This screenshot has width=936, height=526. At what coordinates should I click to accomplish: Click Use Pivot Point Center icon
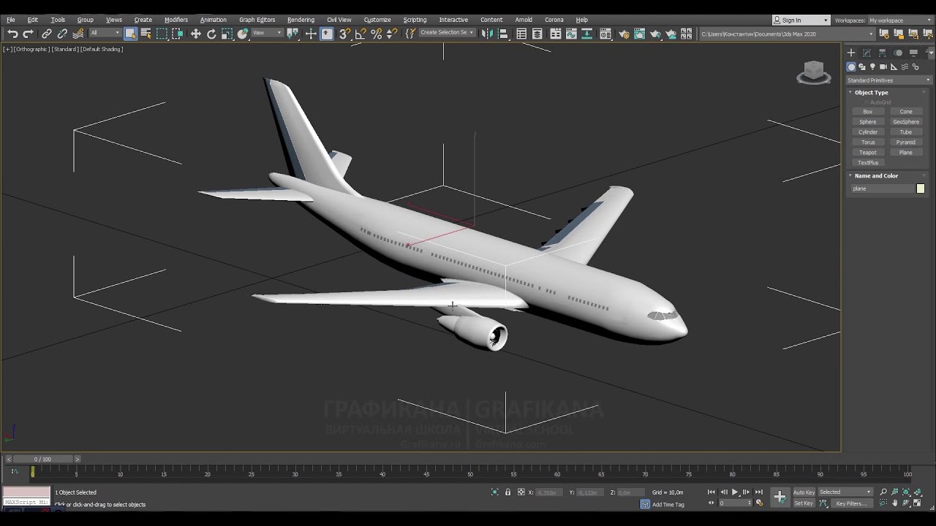[x=292, y=34]
